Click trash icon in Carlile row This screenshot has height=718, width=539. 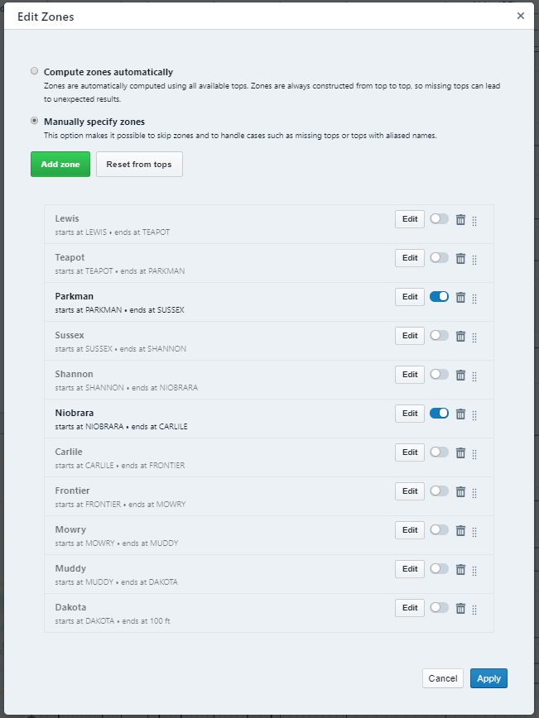[x=460, y=452]
